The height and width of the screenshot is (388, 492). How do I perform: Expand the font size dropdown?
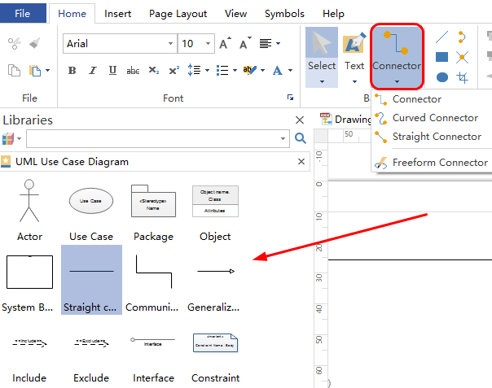tap(209, 44)
